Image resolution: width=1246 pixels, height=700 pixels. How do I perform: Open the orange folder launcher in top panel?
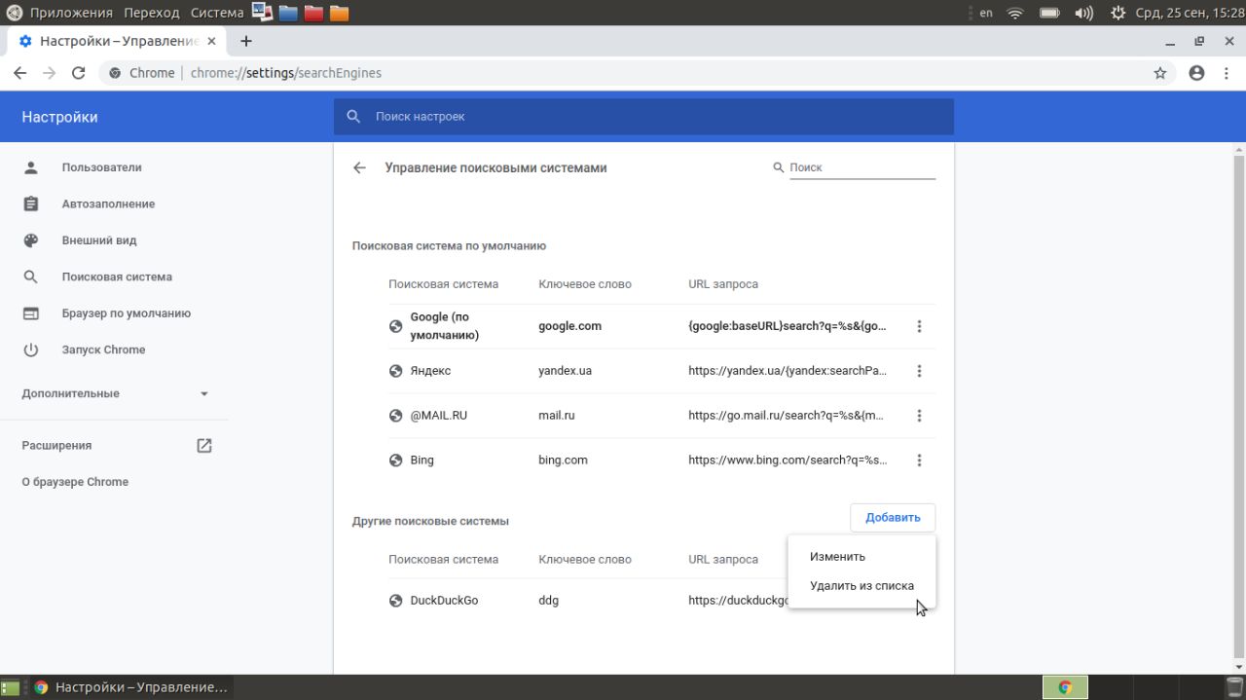tap(339, 13)
